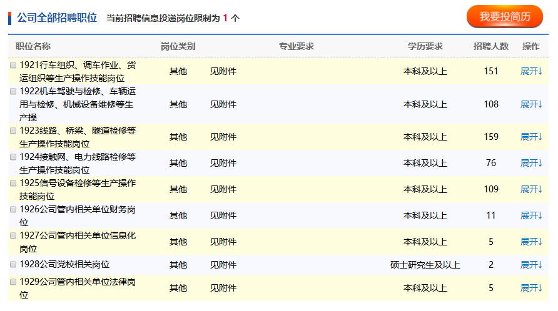Viewport: 558px width, 311px height.
Task: Click the 学历要求 column header
Action: [x=425, y=46]
